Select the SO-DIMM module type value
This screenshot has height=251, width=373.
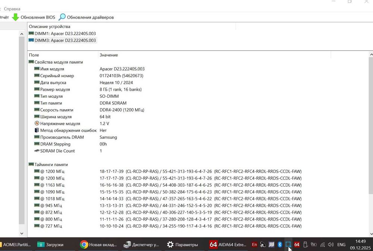tap(109, 96)
